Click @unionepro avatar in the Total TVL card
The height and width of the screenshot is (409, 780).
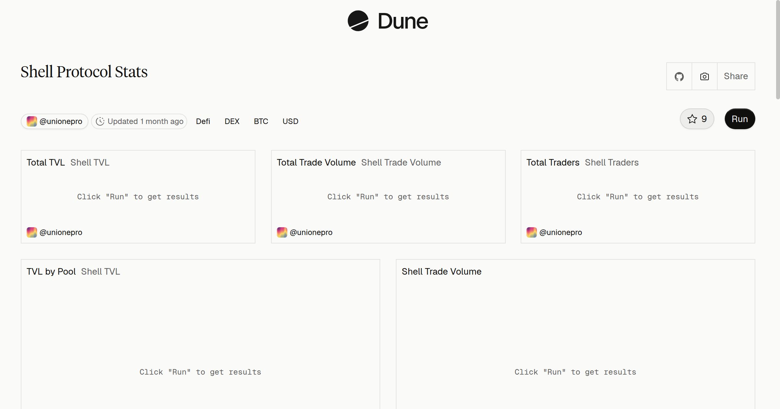(32, 232)
